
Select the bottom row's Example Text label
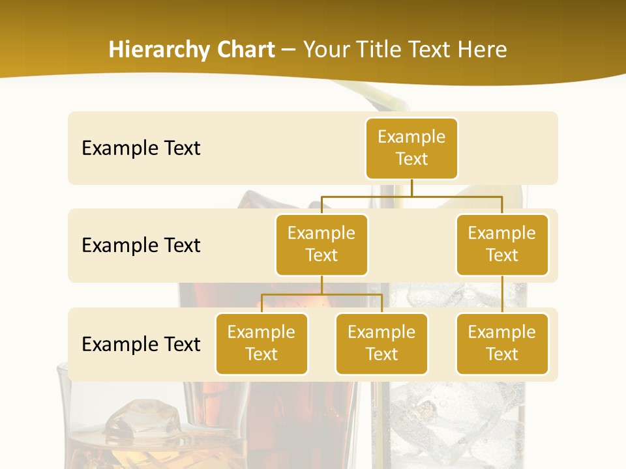coord(141,344)
